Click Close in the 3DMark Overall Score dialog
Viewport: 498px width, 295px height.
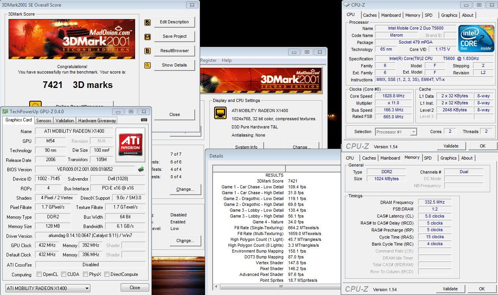[174, 115]
